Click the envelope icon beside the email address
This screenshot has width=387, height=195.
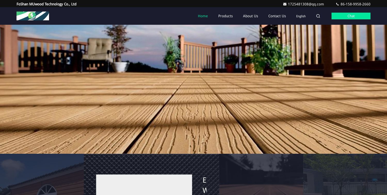[285, 4]
